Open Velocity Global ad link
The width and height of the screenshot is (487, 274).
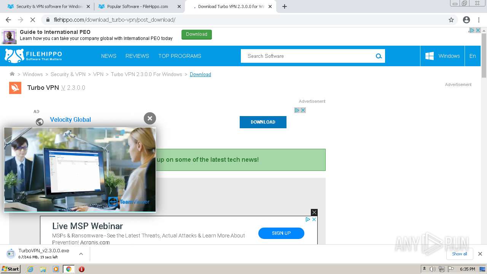tap(70, 119)
